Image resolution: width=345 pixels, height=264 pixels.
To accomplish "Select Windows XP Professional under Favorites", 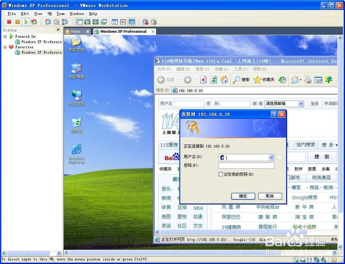I will coord(39,52).
